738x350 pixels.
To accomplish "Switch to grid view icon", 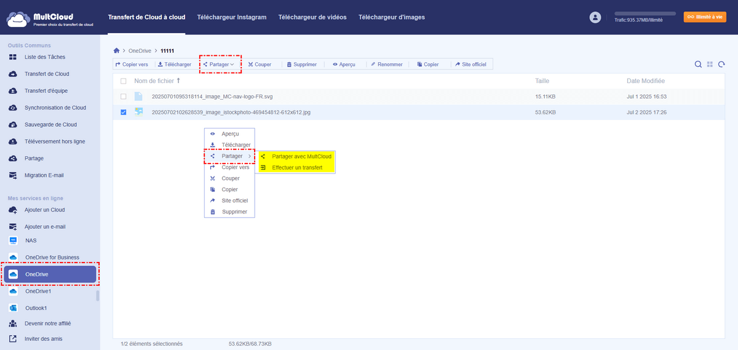I will coord(710,65).
